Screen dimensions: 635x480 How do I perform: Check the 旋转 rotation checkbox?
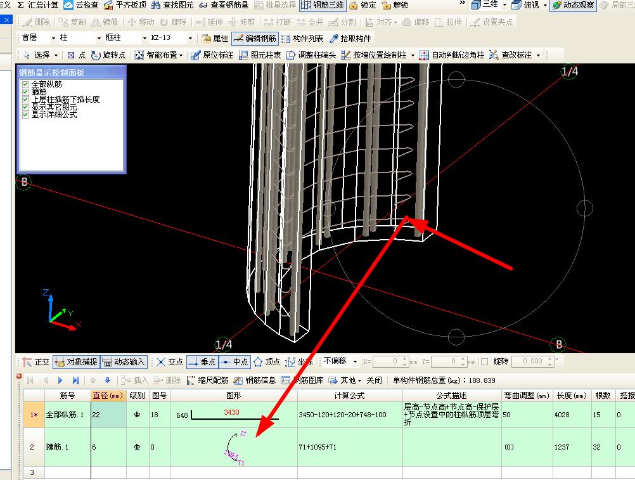coord(484,361)
